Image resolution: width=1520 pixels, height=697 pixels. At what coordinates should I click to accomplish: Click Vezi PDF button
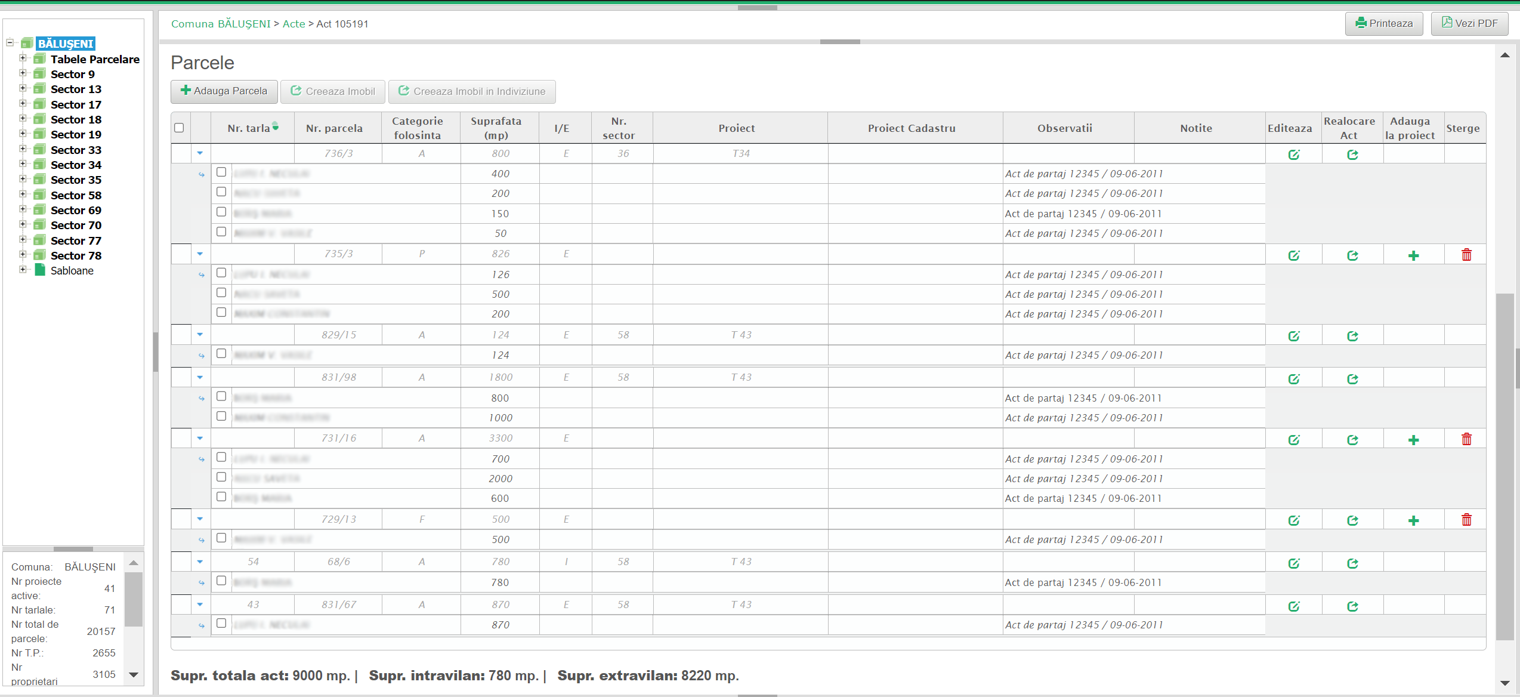[1469, 24]
